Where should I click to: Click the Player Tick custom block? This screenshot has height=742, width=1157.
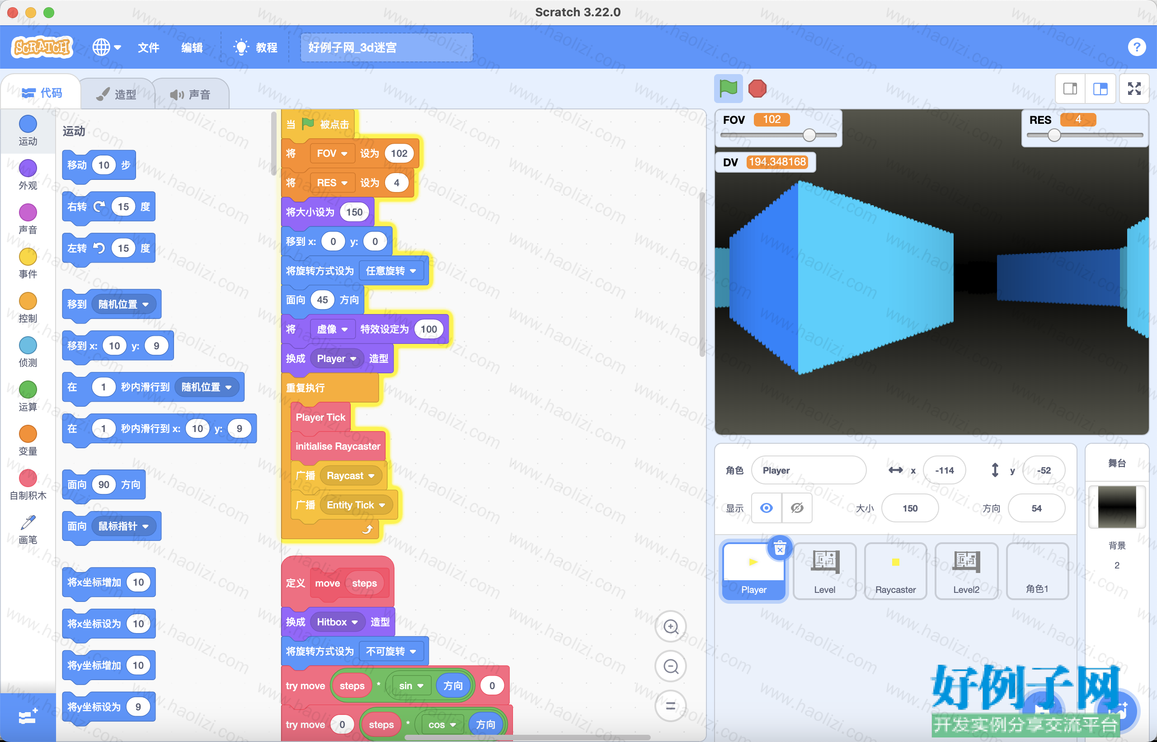tap(320, 417)
